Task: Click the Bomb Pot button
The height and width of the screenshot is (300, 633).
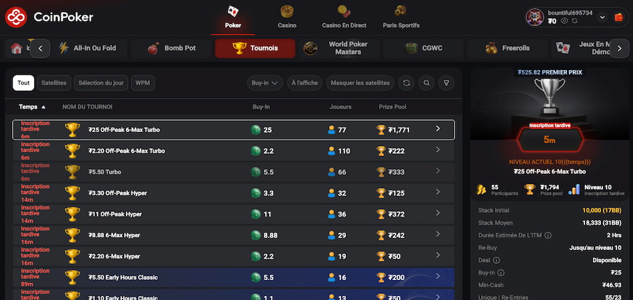Action: pos(171,48)
